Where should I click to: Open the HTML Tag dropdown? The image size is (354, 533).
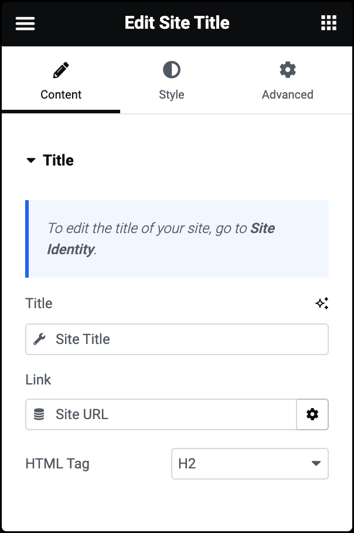(250, 464)
